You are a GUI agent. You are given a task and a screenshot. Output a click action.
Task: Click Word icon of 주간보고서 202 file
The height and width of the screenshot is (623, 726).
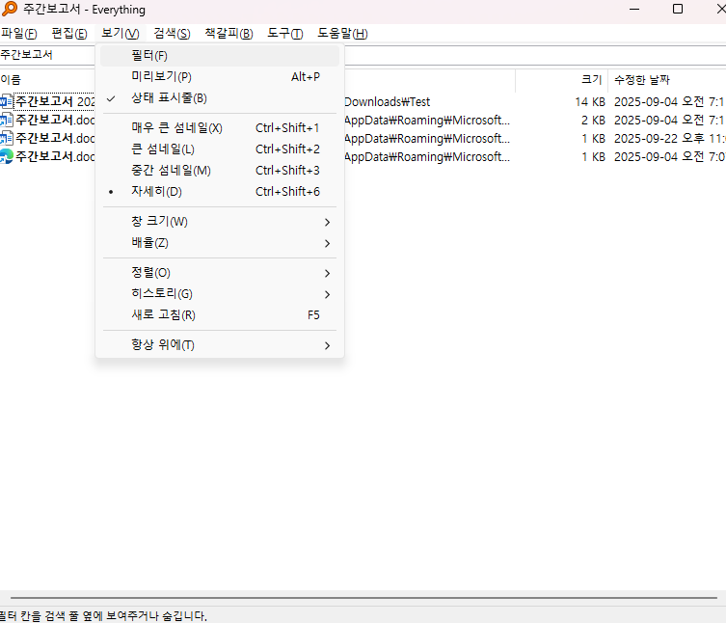pos(7,101)
